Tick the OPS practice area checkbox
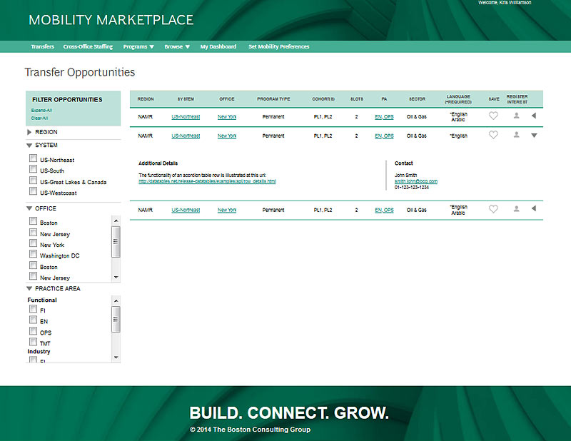 pyautogui.click(x=33, y=332)
